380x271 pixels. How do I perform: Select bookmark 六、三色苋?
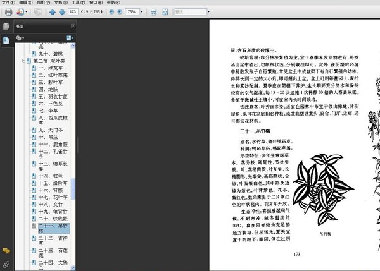click(51, 104)
